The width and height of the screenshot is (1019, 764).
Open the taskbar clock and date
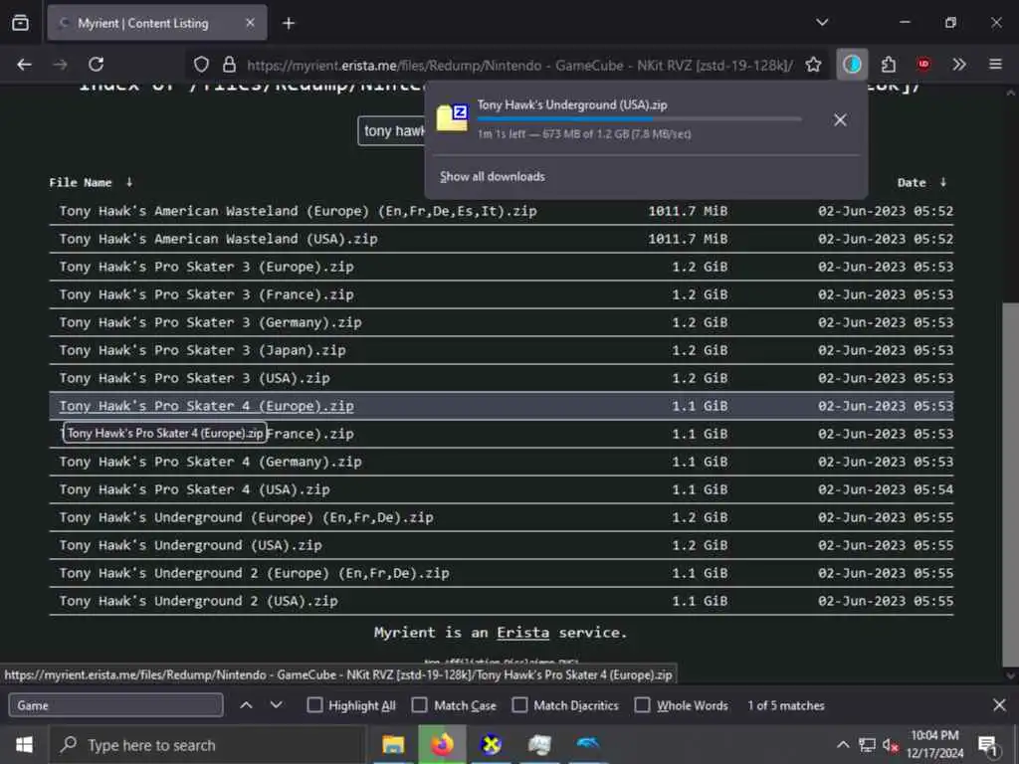[x=934, y=744]
